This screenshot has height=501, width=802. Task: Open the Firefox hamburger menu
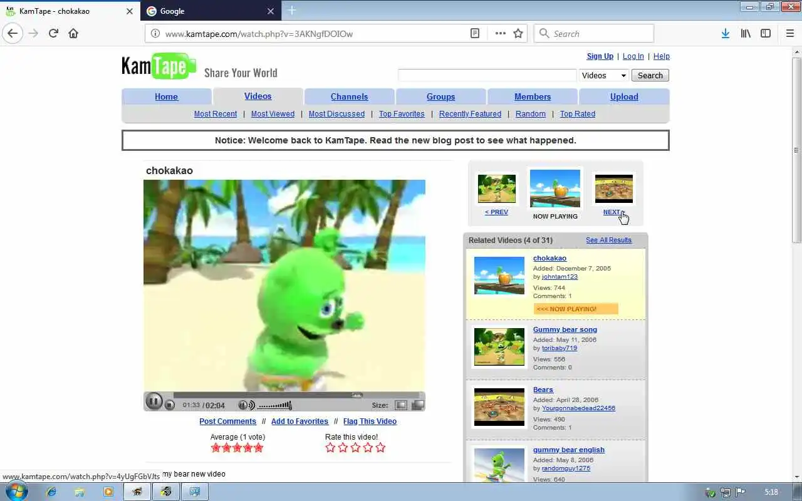(x=789, y=33)
